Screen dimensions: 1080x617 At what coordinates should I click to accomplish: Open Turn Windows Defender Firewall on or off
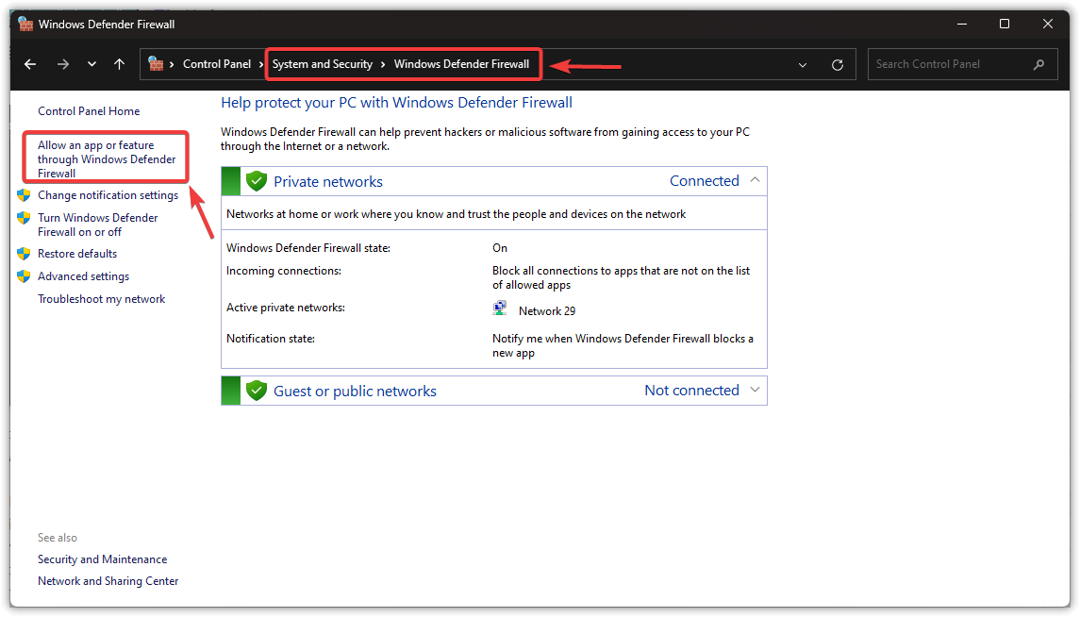98,225
